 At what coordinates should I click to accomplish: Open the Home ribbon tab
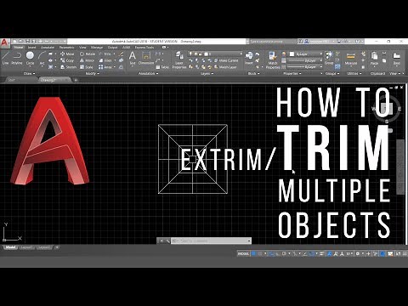pyautogui.click(x=19, y=48)
